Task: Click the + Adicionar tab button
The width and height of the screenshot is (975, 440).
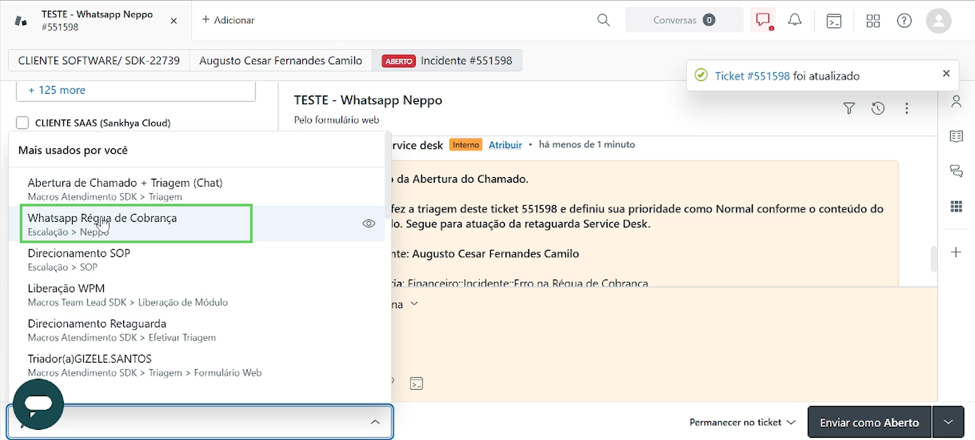Action: [x=228, y=20]
